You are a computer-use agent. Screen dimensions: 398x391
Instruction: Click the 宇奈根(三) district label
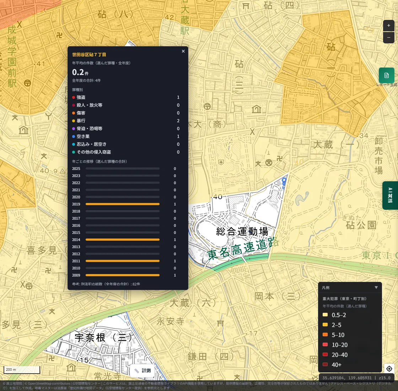pyautogui.click(x=103, y=338)
